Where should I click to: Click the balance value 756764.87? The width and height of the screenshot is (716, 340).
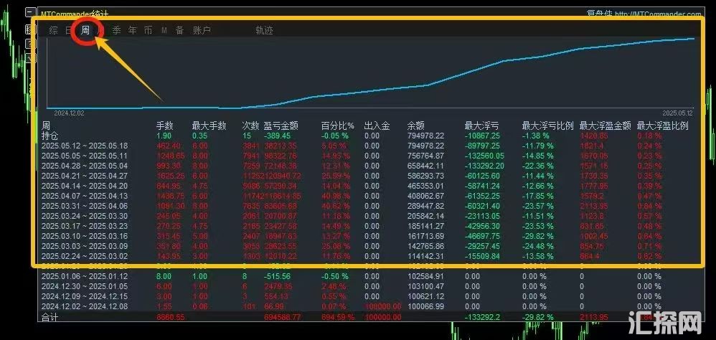pyautogui.click(x=425, y=156)
